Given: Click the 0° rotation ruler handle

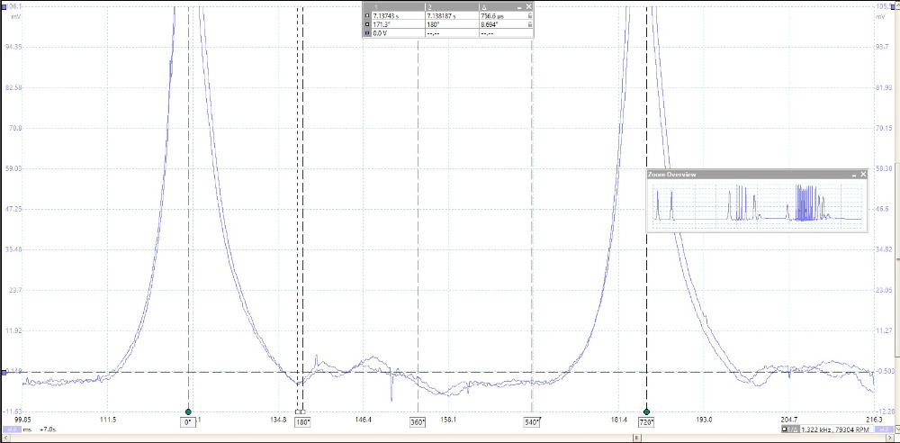Looking at the screenshot, I should pos(188,411).
